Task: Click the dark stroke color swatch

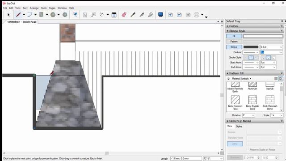Action: click(x=251, y=47)
